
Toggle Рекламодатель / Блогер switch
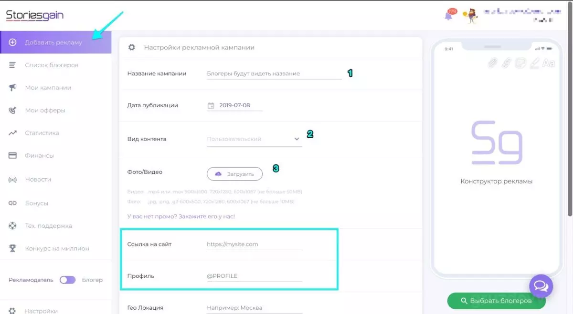(67, 280)
